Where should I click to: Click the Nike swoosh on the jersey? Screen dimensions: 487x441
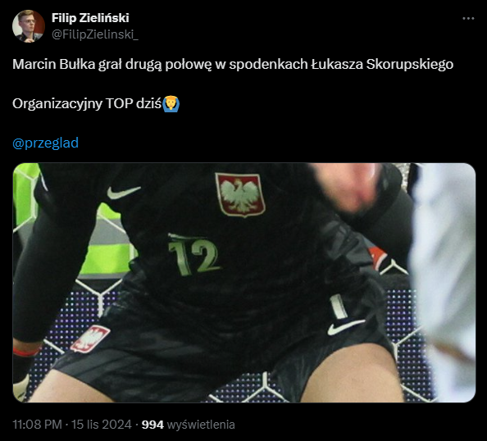[x=123, y=193]
